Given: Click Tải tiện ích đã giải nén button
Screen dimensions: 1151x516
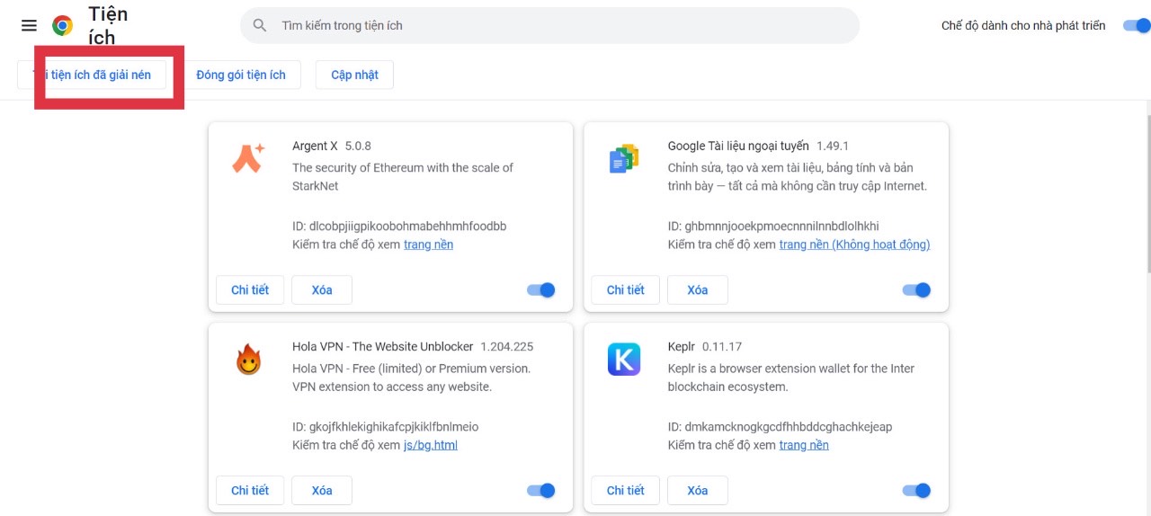Looking at the screenshot, I should (x=92, y=75).
